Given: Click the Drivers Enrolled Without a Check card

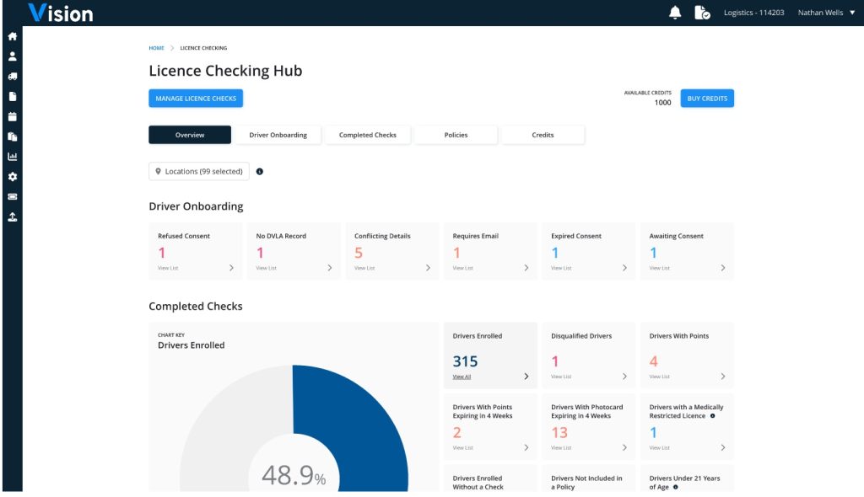Looking at the screenshot, I should tap(490, 478).
